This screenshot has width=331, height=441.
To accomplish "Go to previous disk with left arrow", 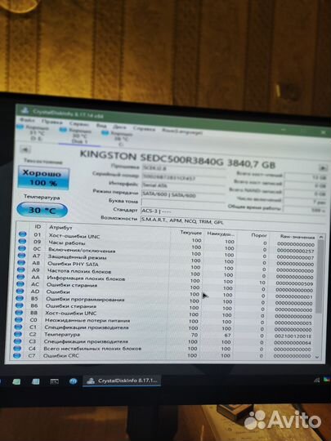I will coord(25,149).
